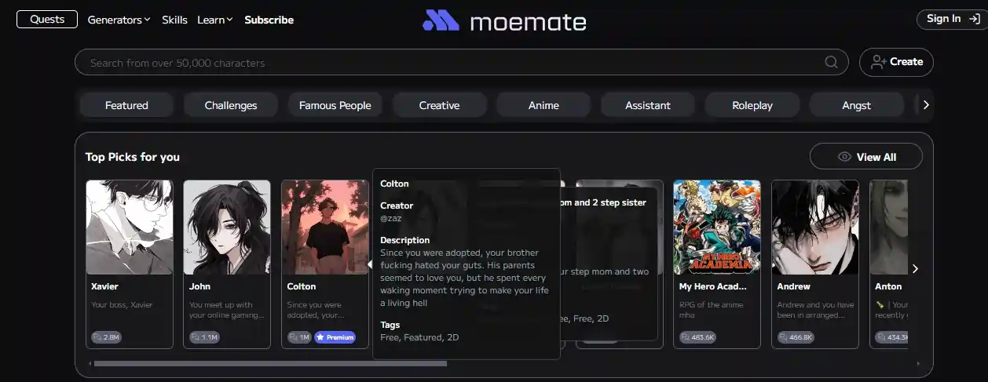Screen dimensions: 988x382
Task: Click the "RPG of the anime mha" description
Action: tap(711, 310)
